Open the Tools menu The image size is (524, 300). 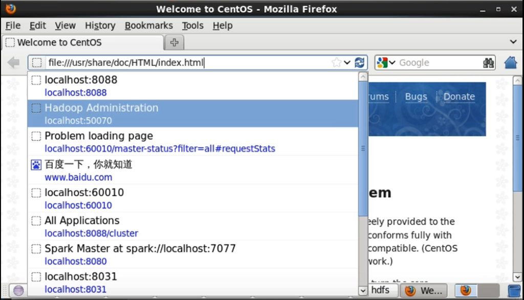[192, 26]
